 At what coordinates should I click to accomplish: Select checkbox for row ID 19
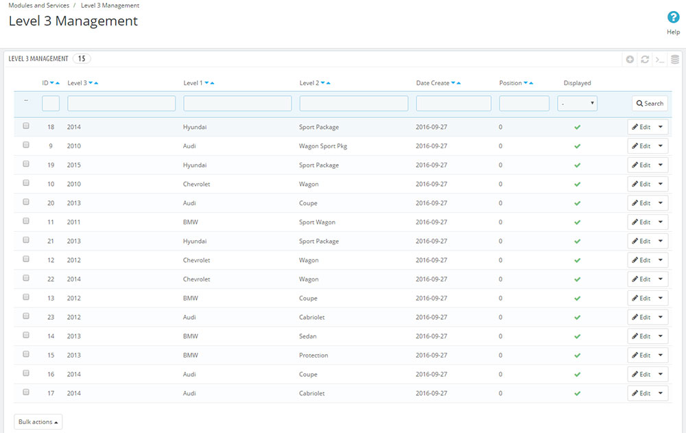pos(26,164)
